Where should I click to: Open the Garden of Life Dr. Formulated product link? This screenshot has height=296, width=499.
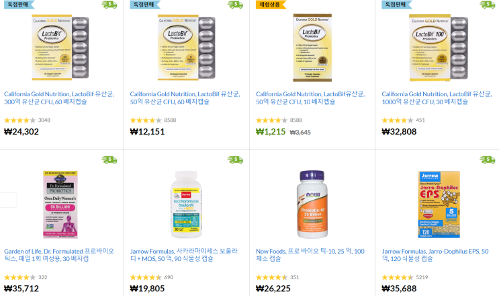(x=59, y=255)
